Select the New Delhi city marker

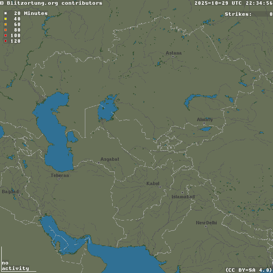(206, 226)
